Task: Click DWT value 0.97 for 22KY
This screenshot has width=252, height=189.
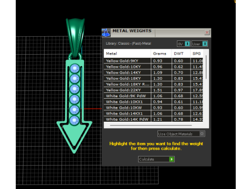Action: [178, 90]
